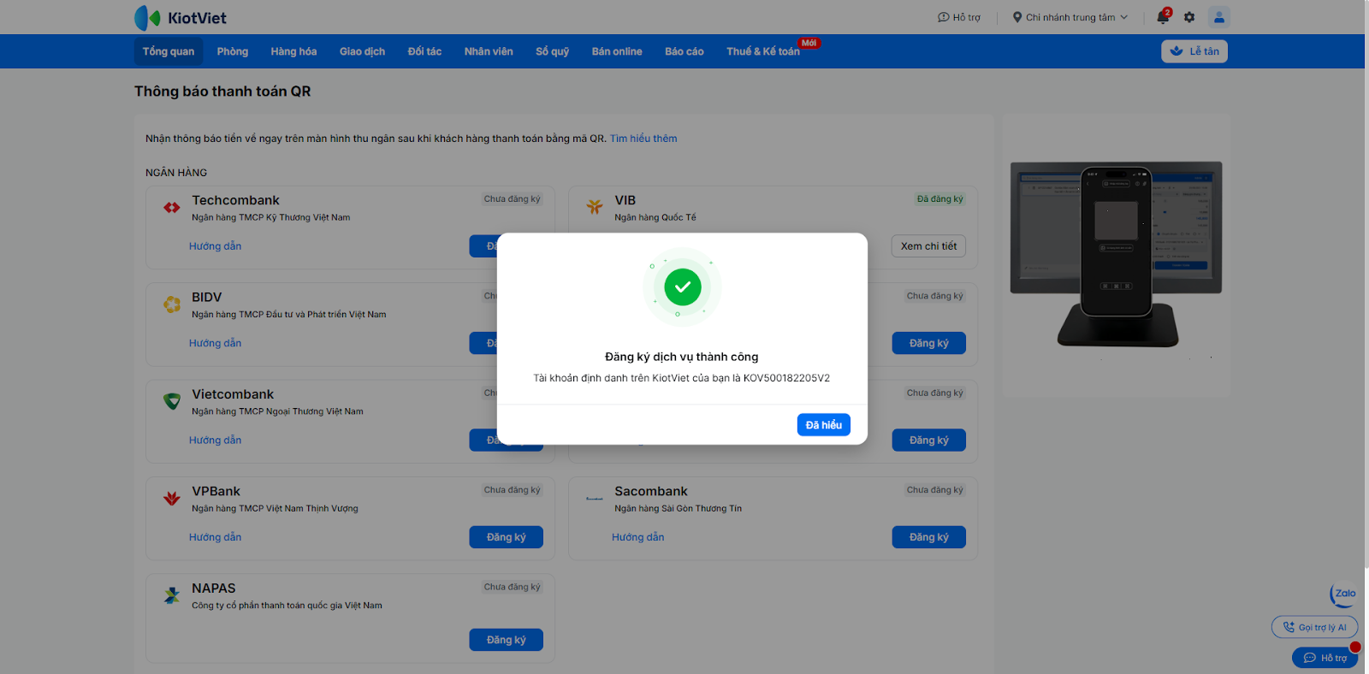
Task: Click the Vietcombank logo icon
Action: 172,401
